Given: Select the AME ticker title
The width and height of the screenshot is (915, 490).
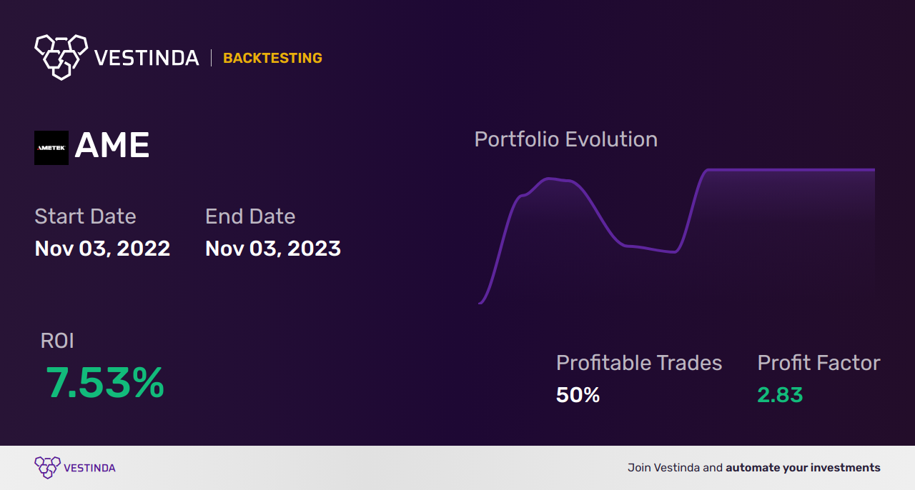Looking at the screenshot, I should pos(112,146).
